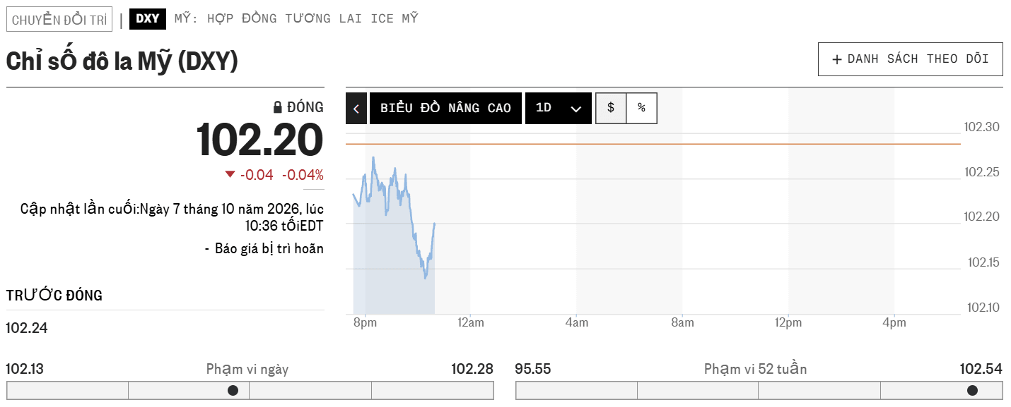Image resolution: width=1011 pixels, height=407 pixels.
Task: Click the Mỹ: Hợp đồng tương lai ICE Mỹ link
Action: pos(296,18)
